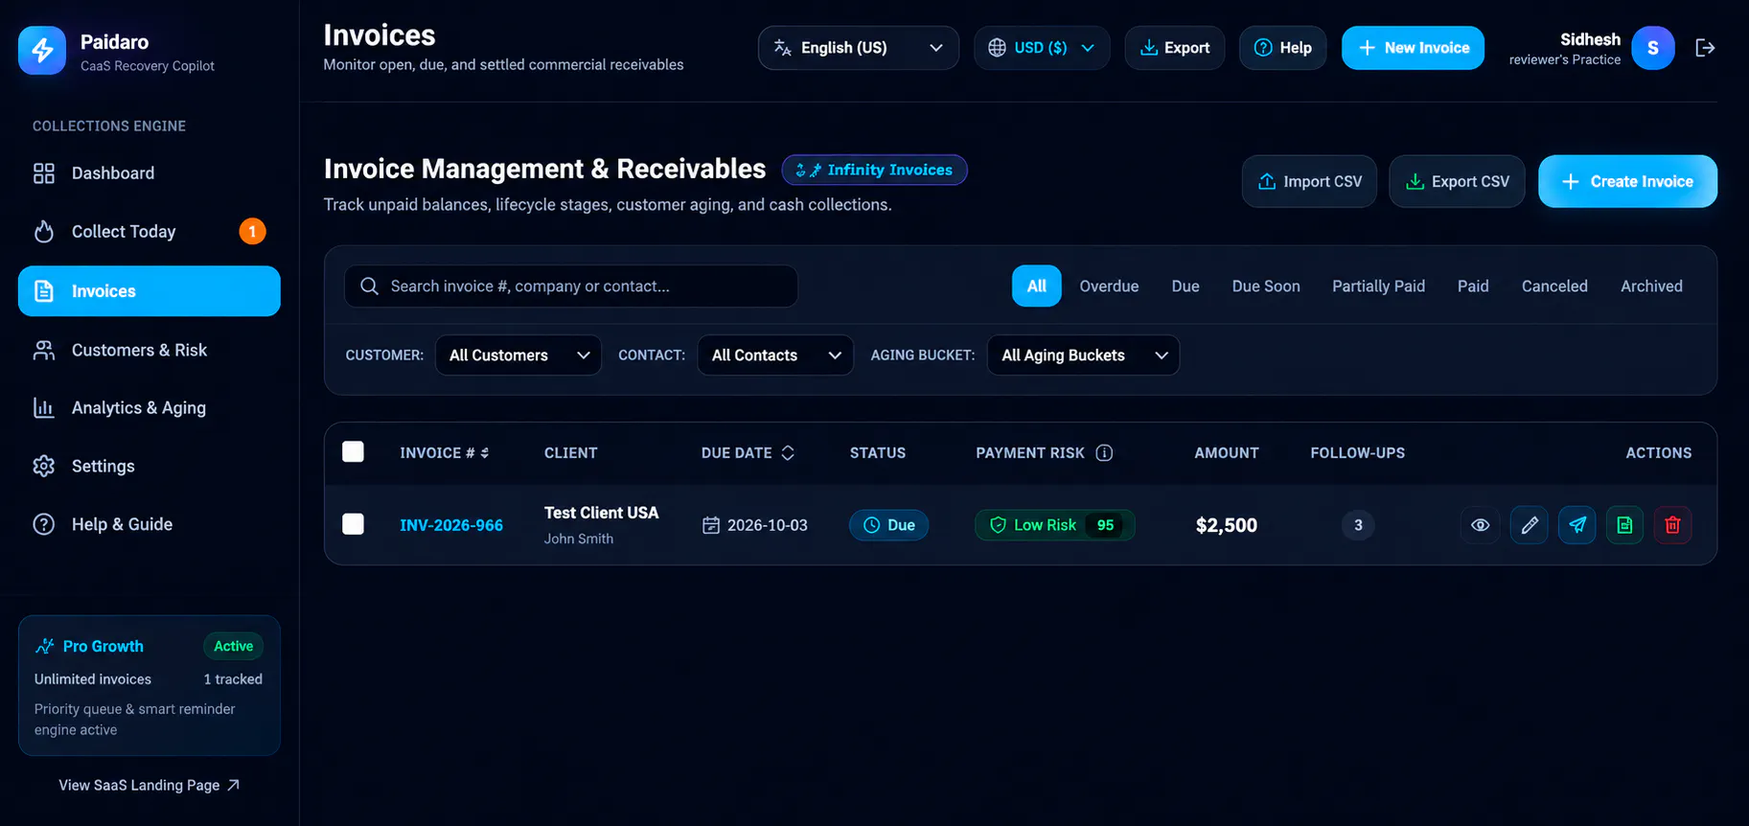Image resolution: width=1749 pixels, height=826 pixels.
Task: Open Dashboard in sidebar
Action: (150, 173)
